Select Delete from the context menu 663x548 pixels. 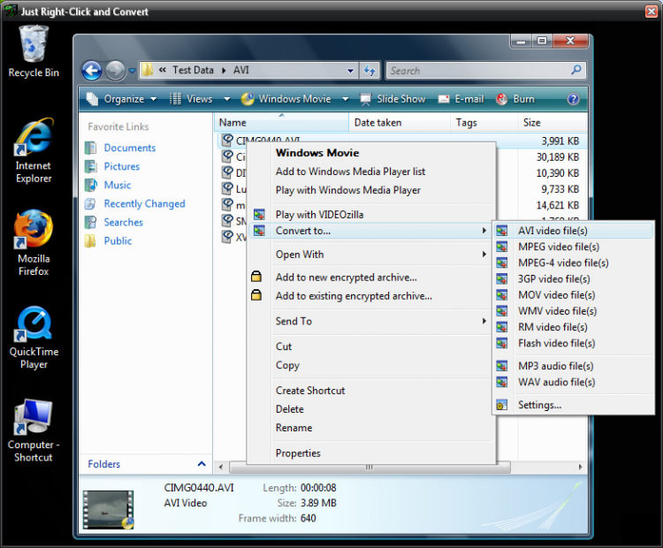click(290, 409)
